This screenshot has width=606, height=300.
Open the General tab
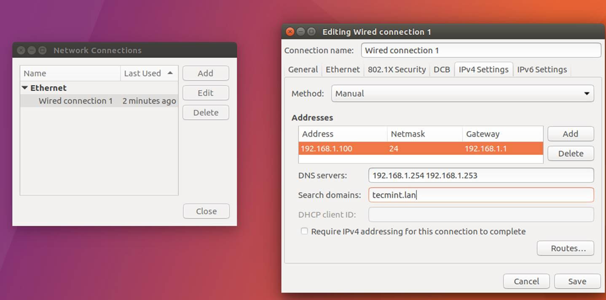click(303, 69)
